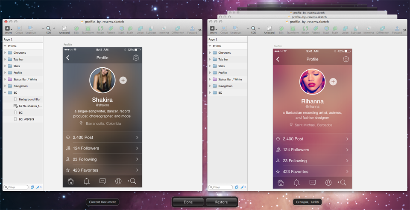This screenshot has height=210, width=410.
Task: Expand Stats group in left layer list
Action: [x=5, y=66]
